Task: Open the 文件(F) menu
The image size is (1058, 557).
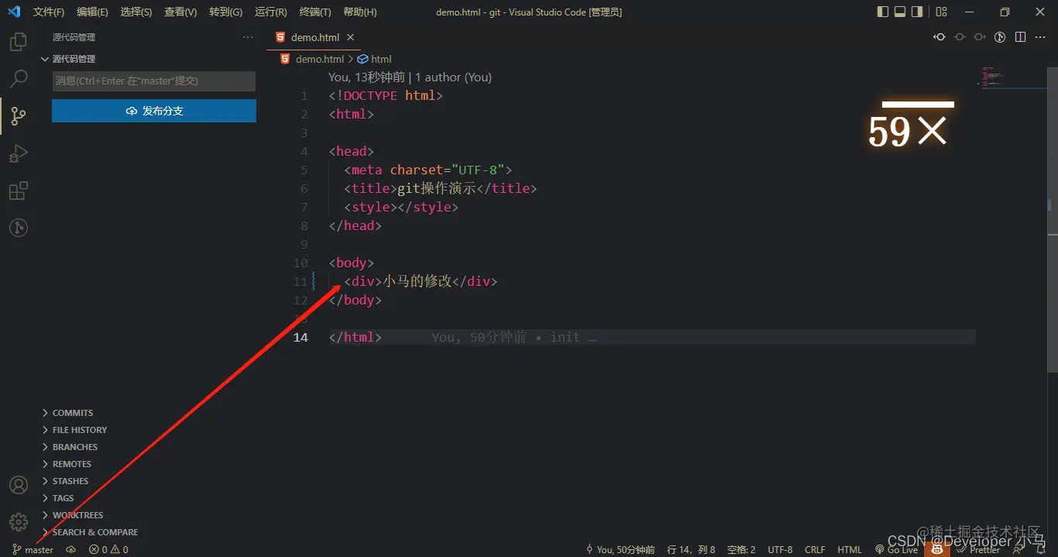Action: pyautogui.click(x=49, y=12)
